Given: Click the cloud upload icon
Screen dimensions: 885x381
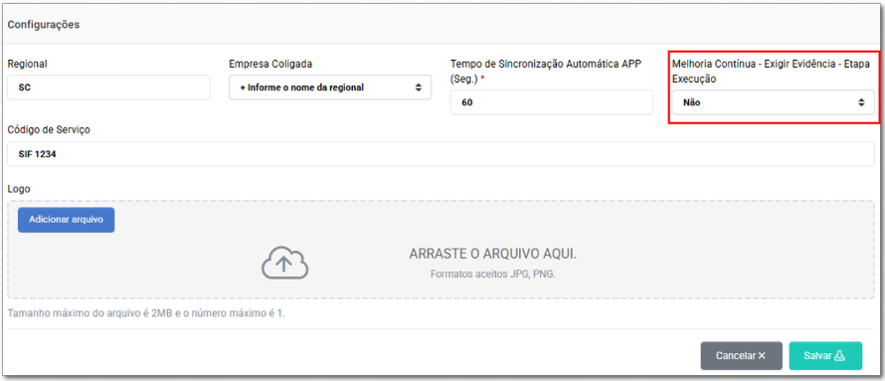Looking at the screenshot, I should point(285,263).
